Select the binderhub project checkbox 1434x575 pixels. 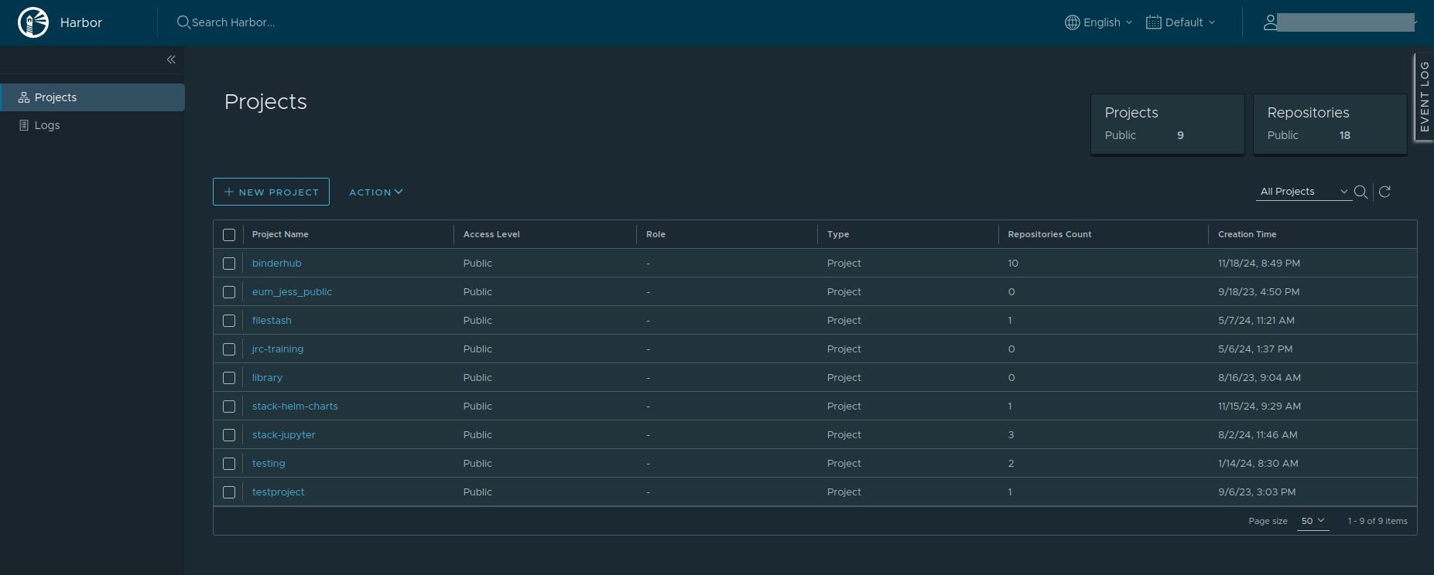[229, 264]
